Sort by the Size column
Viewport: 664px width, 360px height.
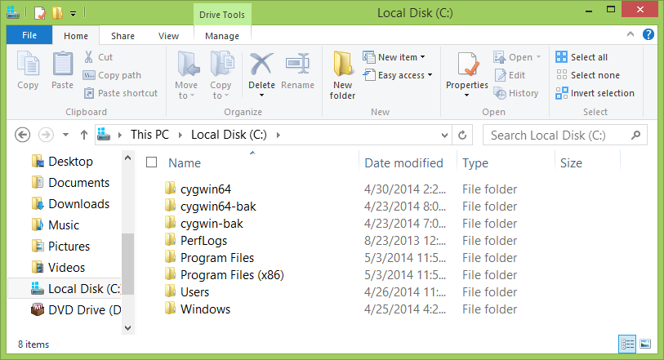(x=571, y=163)
